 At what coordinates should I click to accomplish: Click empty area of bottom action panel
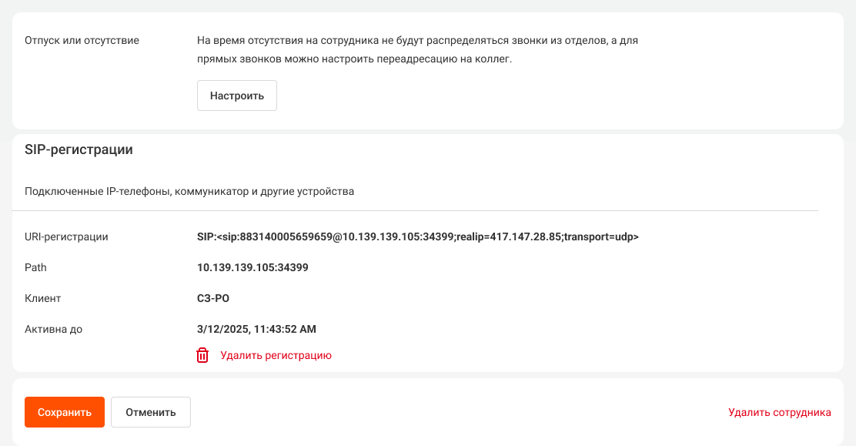[459, 412]
